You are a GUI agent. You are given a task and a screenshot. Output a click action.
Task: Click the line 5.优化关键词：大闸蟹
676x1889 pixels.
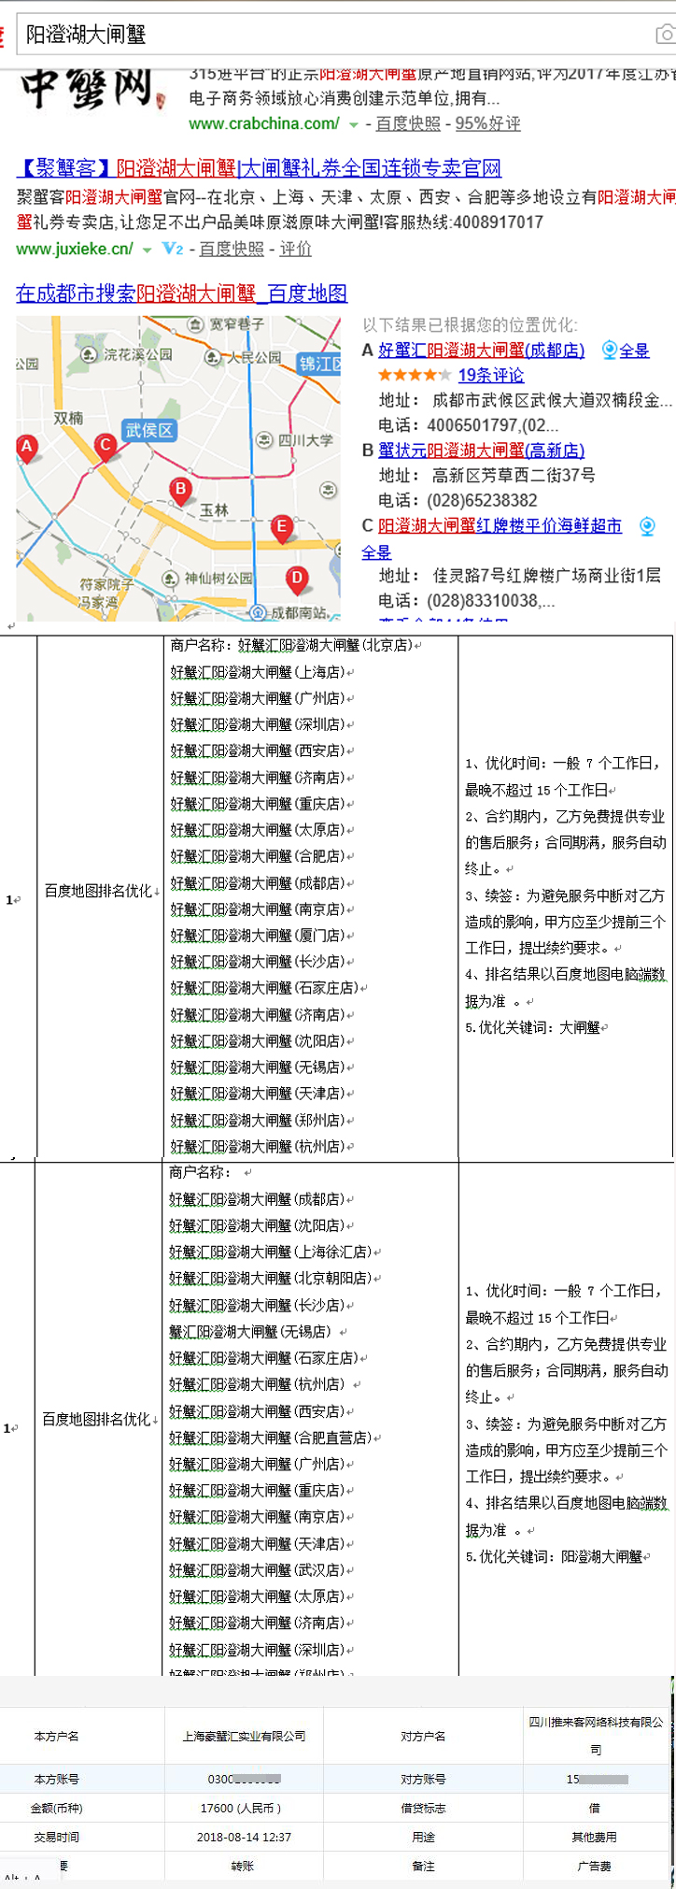[533, 1027]
